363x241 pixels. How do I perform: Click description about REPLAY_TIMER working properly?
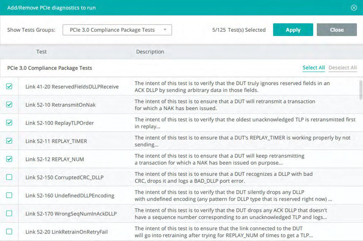(243, 141)
